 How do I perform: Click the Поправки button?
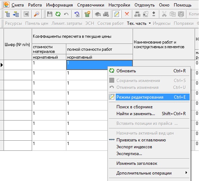pyautogui.click(x=183, y=23)
